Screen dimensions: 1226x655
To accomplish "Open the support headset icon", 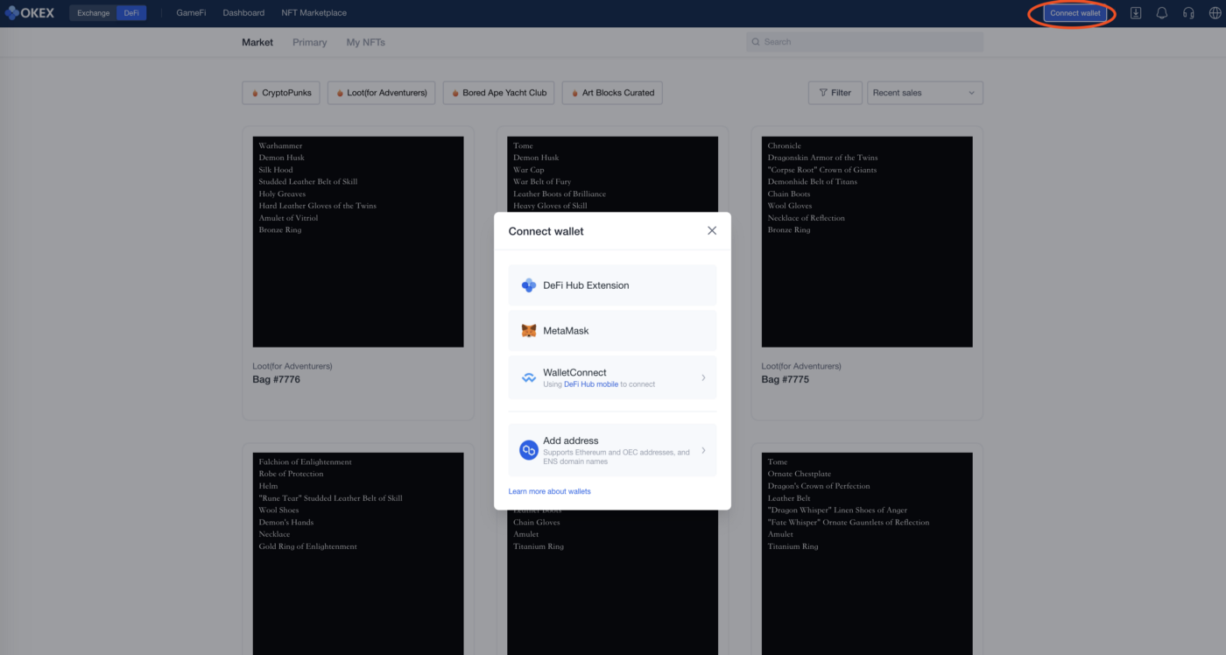I will pos(1188,13).
